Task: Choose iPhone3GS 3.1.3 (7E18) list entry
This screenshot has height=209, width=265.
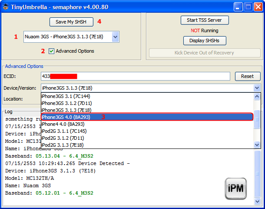Action: click(x=147, y=110)
